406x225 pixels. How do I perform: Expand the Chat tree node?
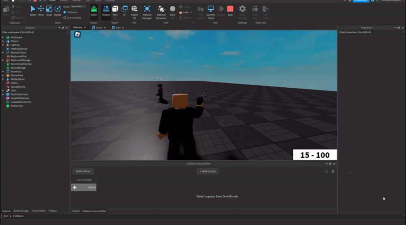click(x=3, y=91)
